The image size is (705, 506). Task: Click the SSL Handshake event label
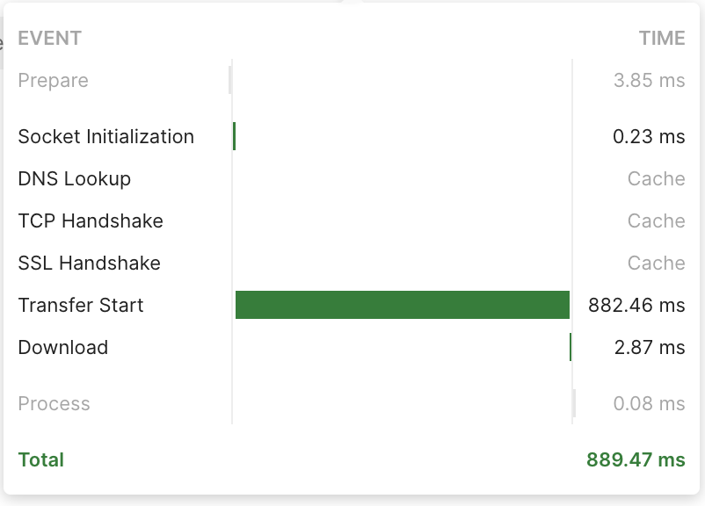[x=89, y=263]
